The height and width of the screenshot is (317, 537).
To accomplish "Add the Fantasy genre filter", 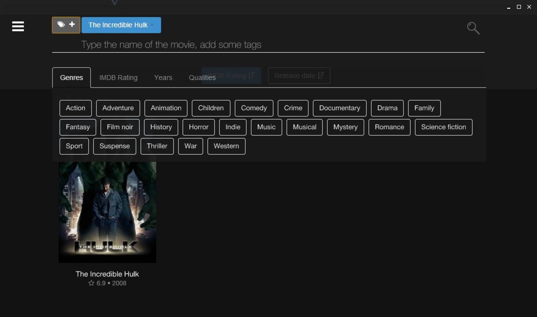I will click(78, 127).
